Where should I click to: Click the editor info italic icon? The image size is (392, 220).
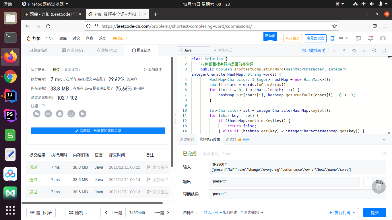[334, 50]
